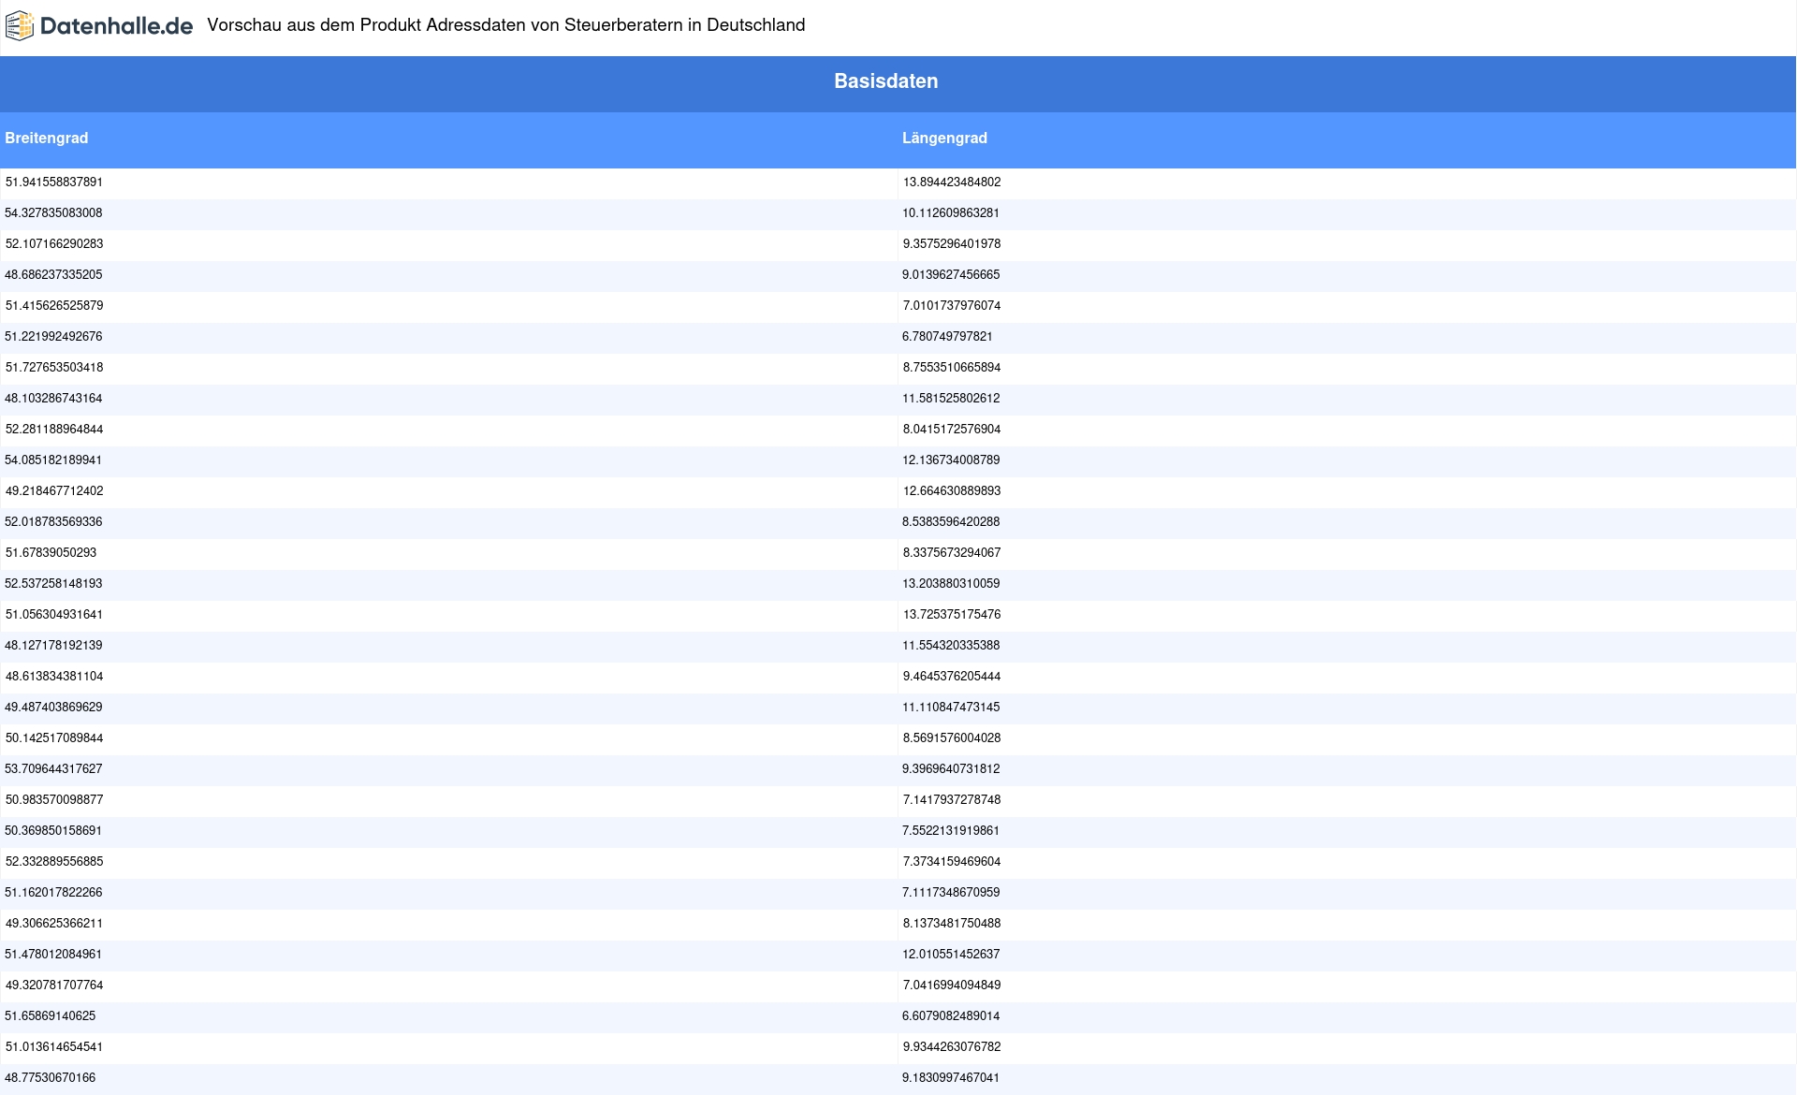Select longitude value 11.581525802612

click(951, 399)
